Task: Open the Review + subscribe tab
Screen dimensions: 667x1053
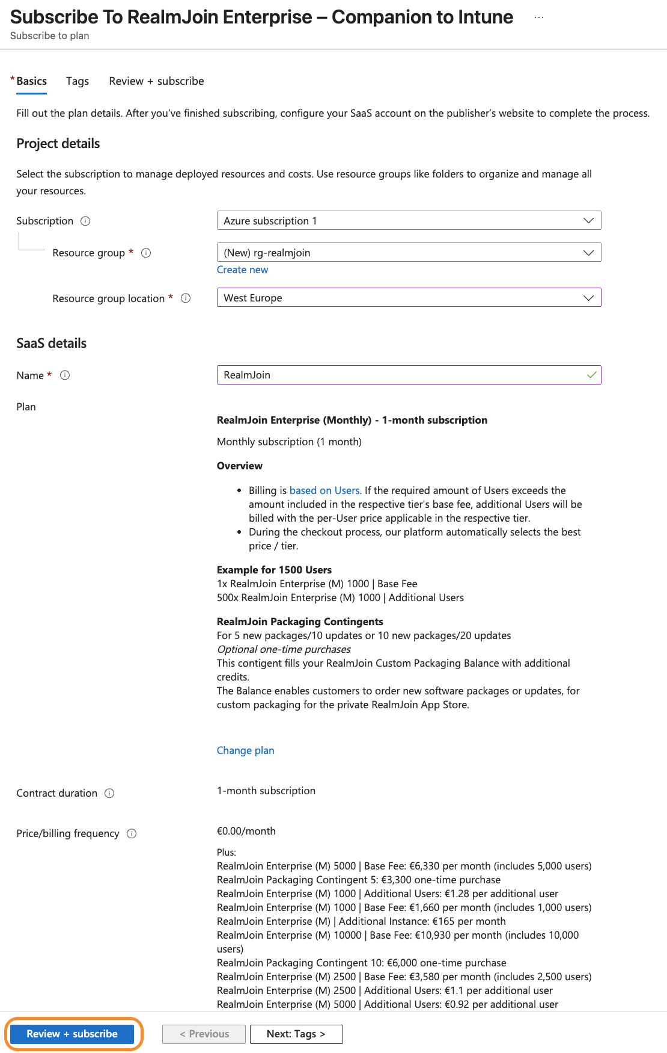Action: coord(156,81)
